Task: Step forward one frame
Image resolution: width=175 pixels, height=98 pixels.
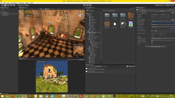Action: 90,5
